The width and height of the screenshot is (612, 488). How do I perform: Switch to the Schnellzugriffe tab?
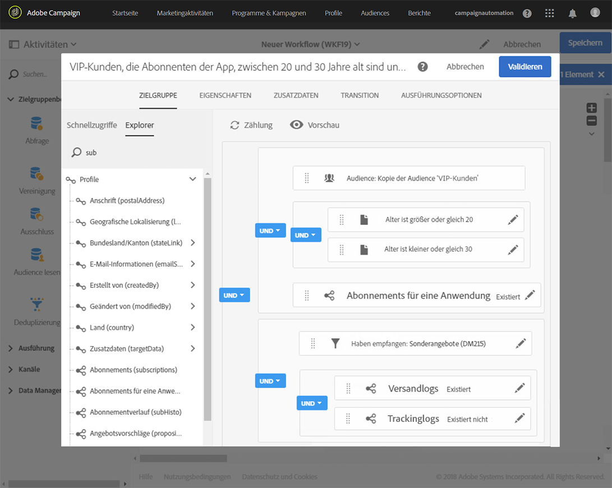(x=92, y=125)
